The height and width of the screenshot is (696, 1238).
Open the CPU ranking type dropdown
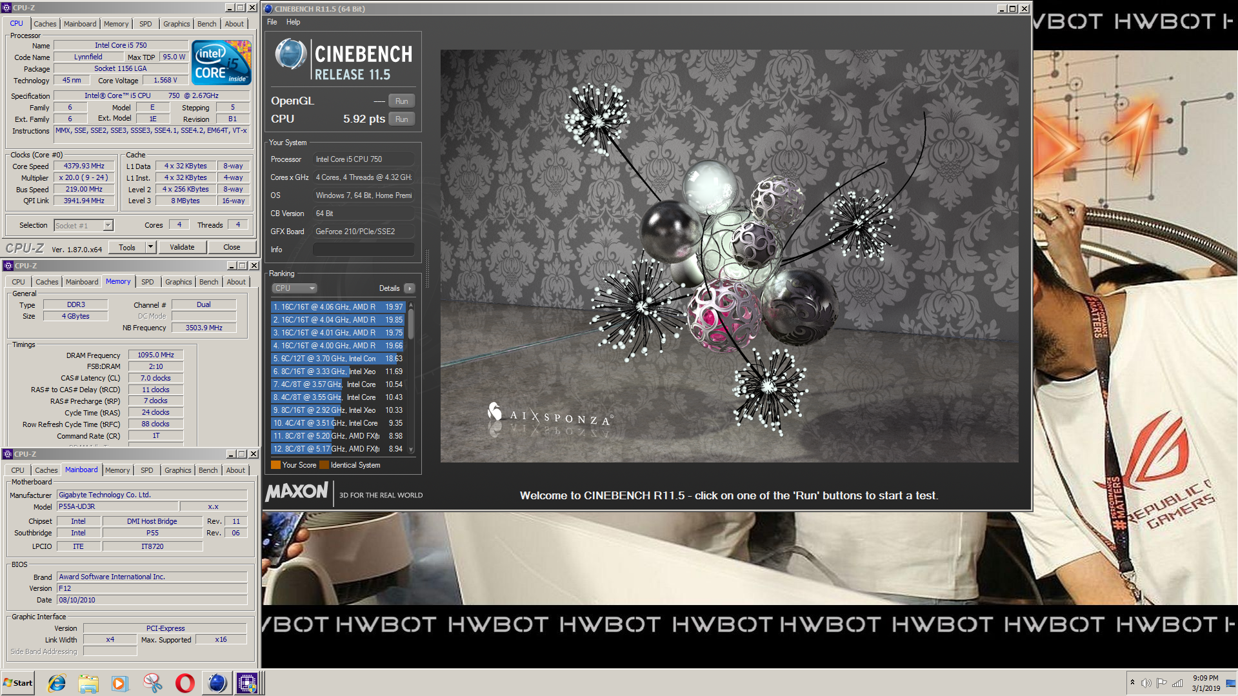(294, 288)
